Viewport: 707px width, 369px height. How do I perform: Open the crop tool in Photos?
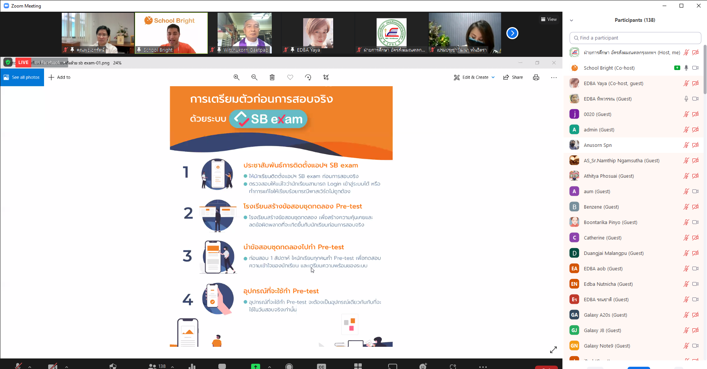(x=326, y=77)
